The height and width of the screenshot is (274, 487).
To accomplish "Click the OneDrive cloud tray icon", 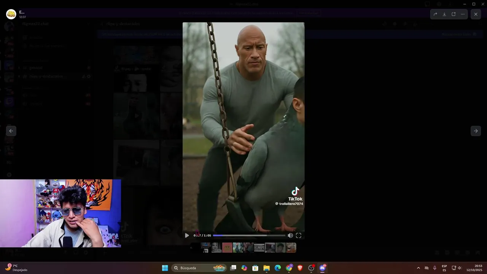I will (x=427, y=268).
